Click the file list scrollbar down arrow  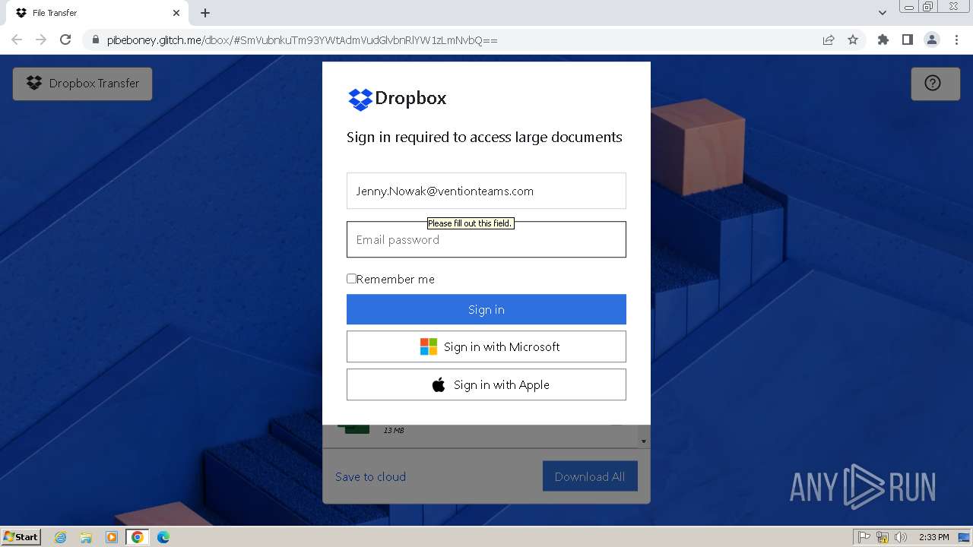click(x=644, y=441)
